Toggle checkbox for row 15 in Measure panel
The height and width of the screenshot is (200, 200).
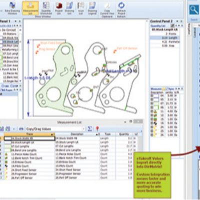(152, 119)
